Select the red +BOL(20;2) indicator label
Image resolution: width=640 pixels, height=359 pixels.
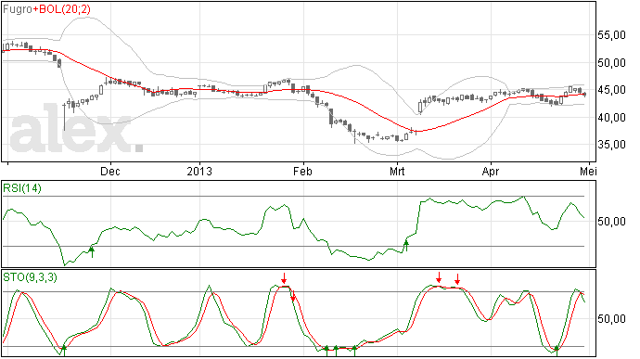pyautogui.click(x=61, y=9)
